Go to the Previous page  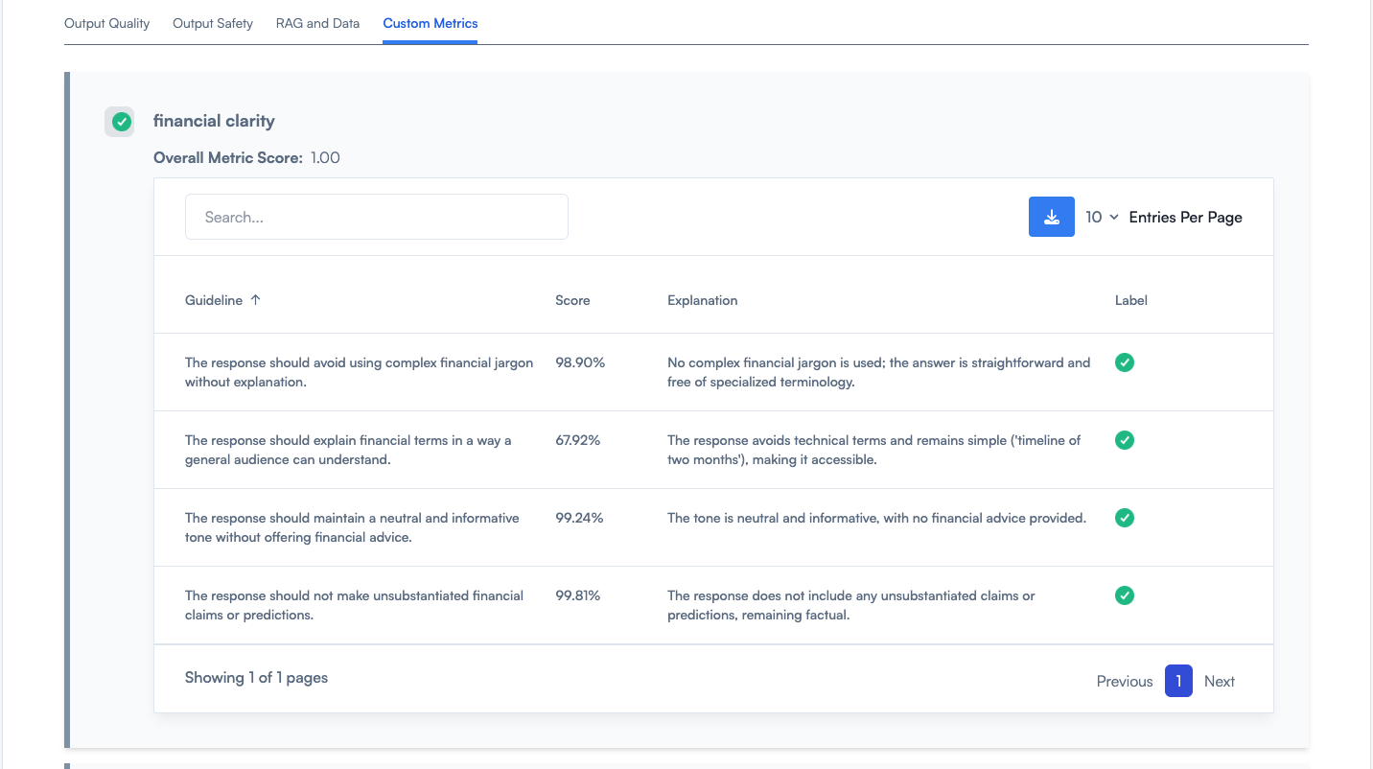pos(1124,681)
